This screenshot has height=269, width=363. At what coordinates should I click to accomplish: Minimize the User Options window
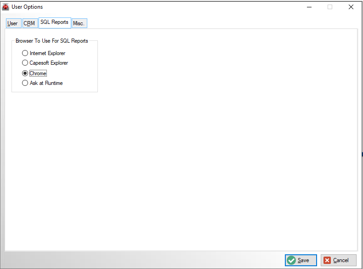309,7
